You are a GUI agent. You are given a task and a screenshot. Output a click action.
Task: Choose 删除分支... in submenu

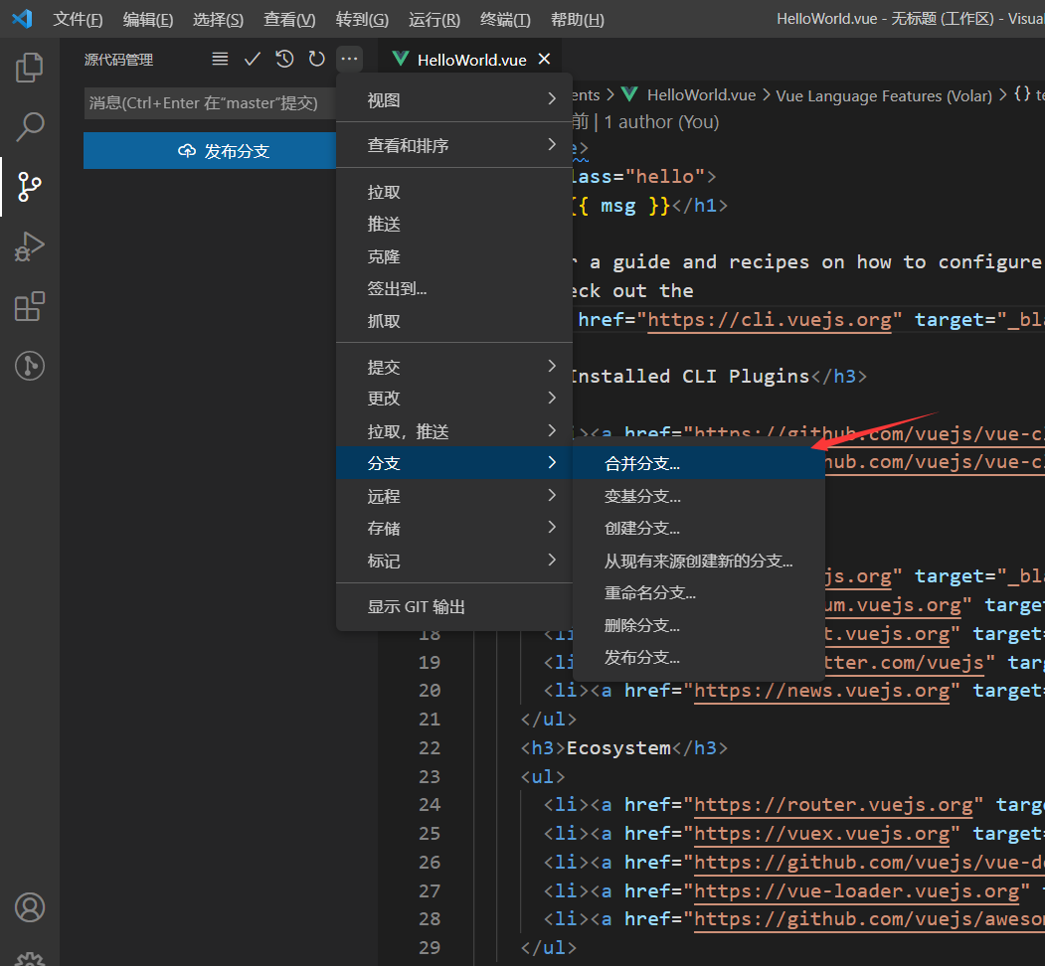click(698, 625)
